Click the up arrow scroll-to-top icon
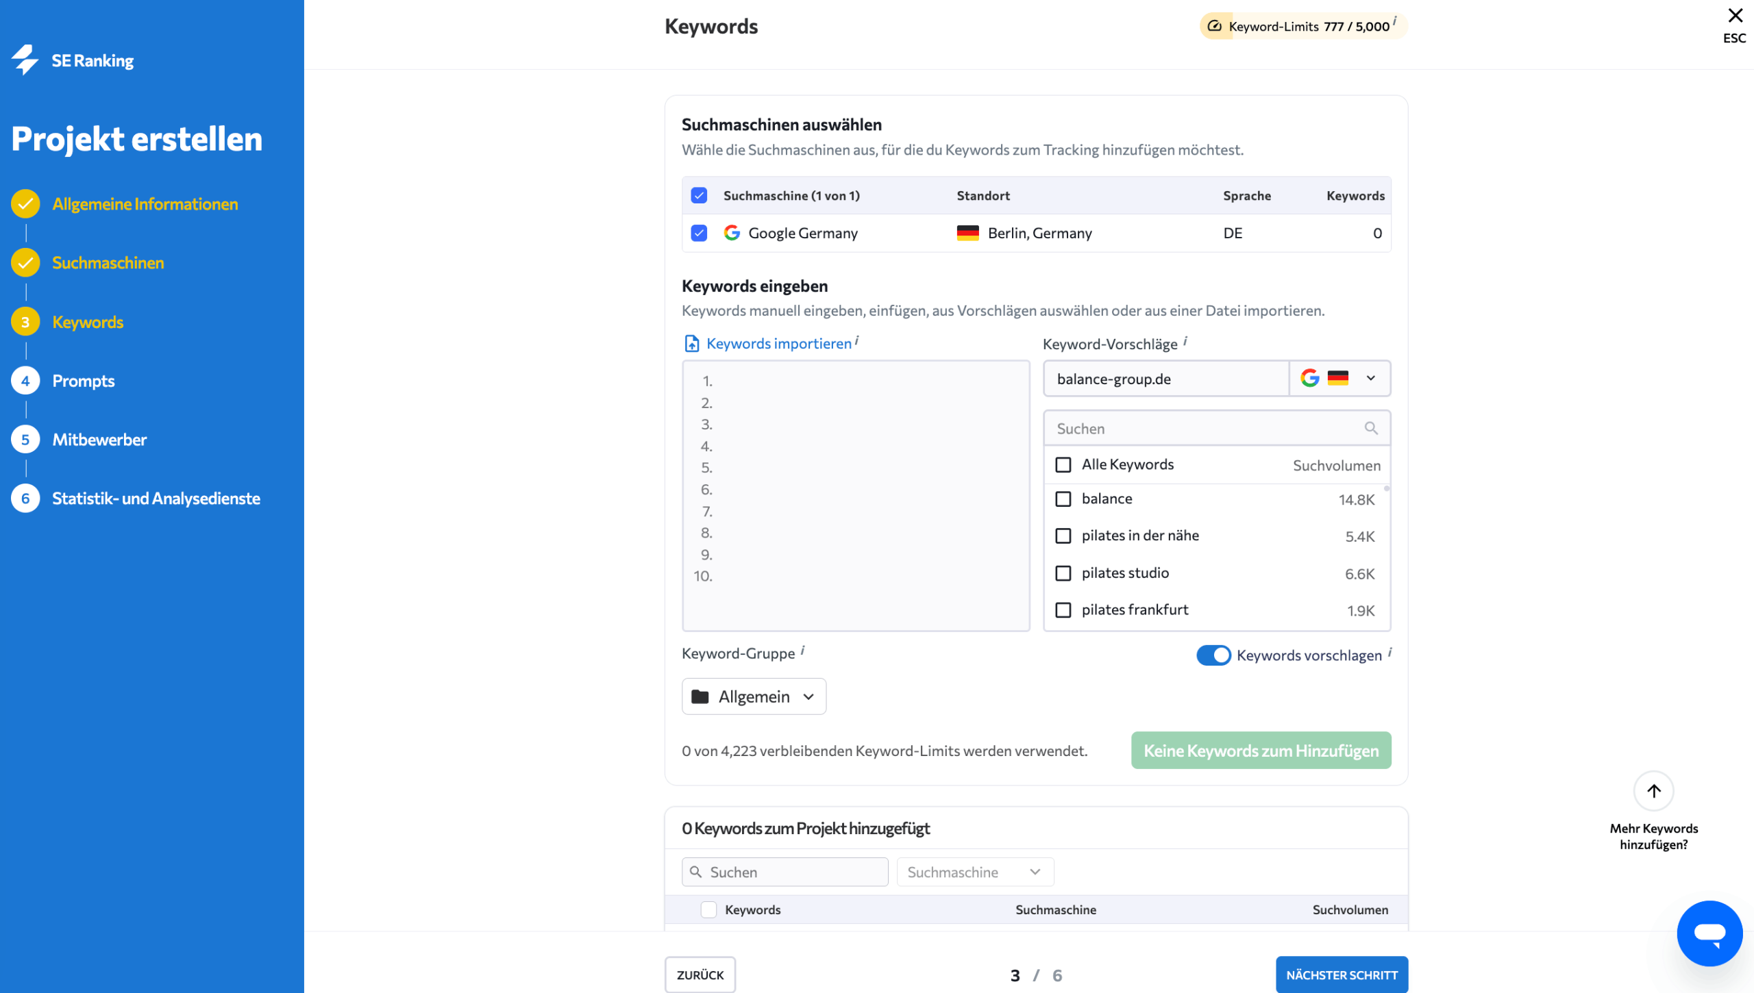The height and width of the screenshot is (993, 1754). pos(1654,791)
